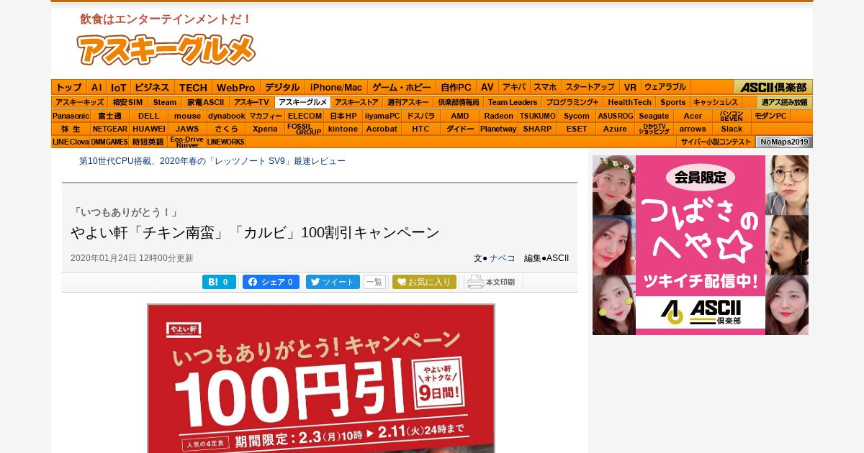The image size is (864, 453).
Task: Switch to the デジタル tab
Action: [x=282, y=87]
